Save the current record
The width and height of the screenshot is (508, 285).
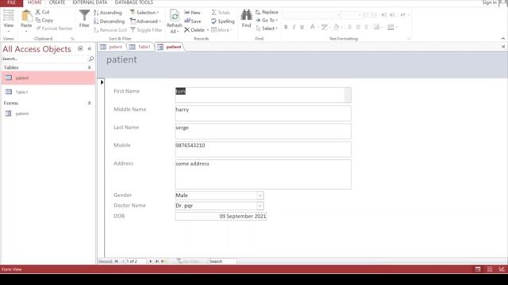pyautogui.click(x=193, y=21)
